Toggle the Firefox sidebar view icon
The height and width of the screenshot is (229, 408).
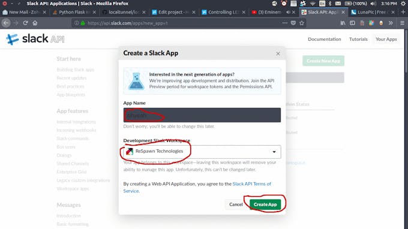click(352, 23)
